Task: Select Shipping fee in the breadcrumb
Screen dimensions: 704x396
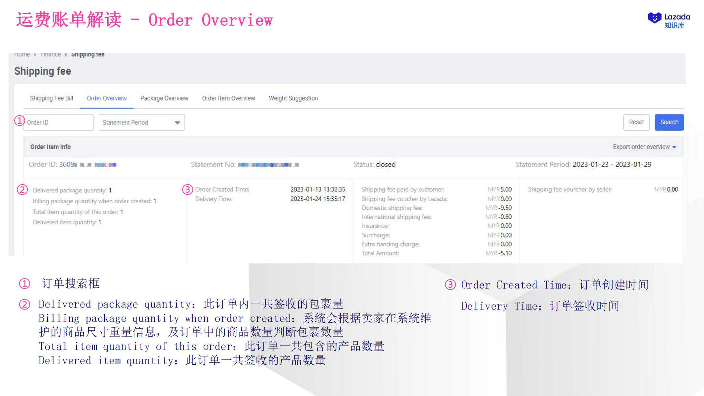Action: point(88,54)
